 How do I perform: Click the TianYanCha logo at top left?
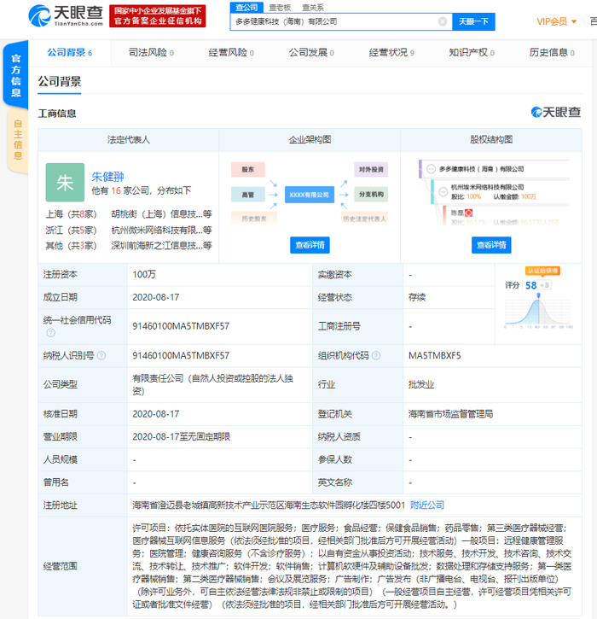(x=66, y=15)
